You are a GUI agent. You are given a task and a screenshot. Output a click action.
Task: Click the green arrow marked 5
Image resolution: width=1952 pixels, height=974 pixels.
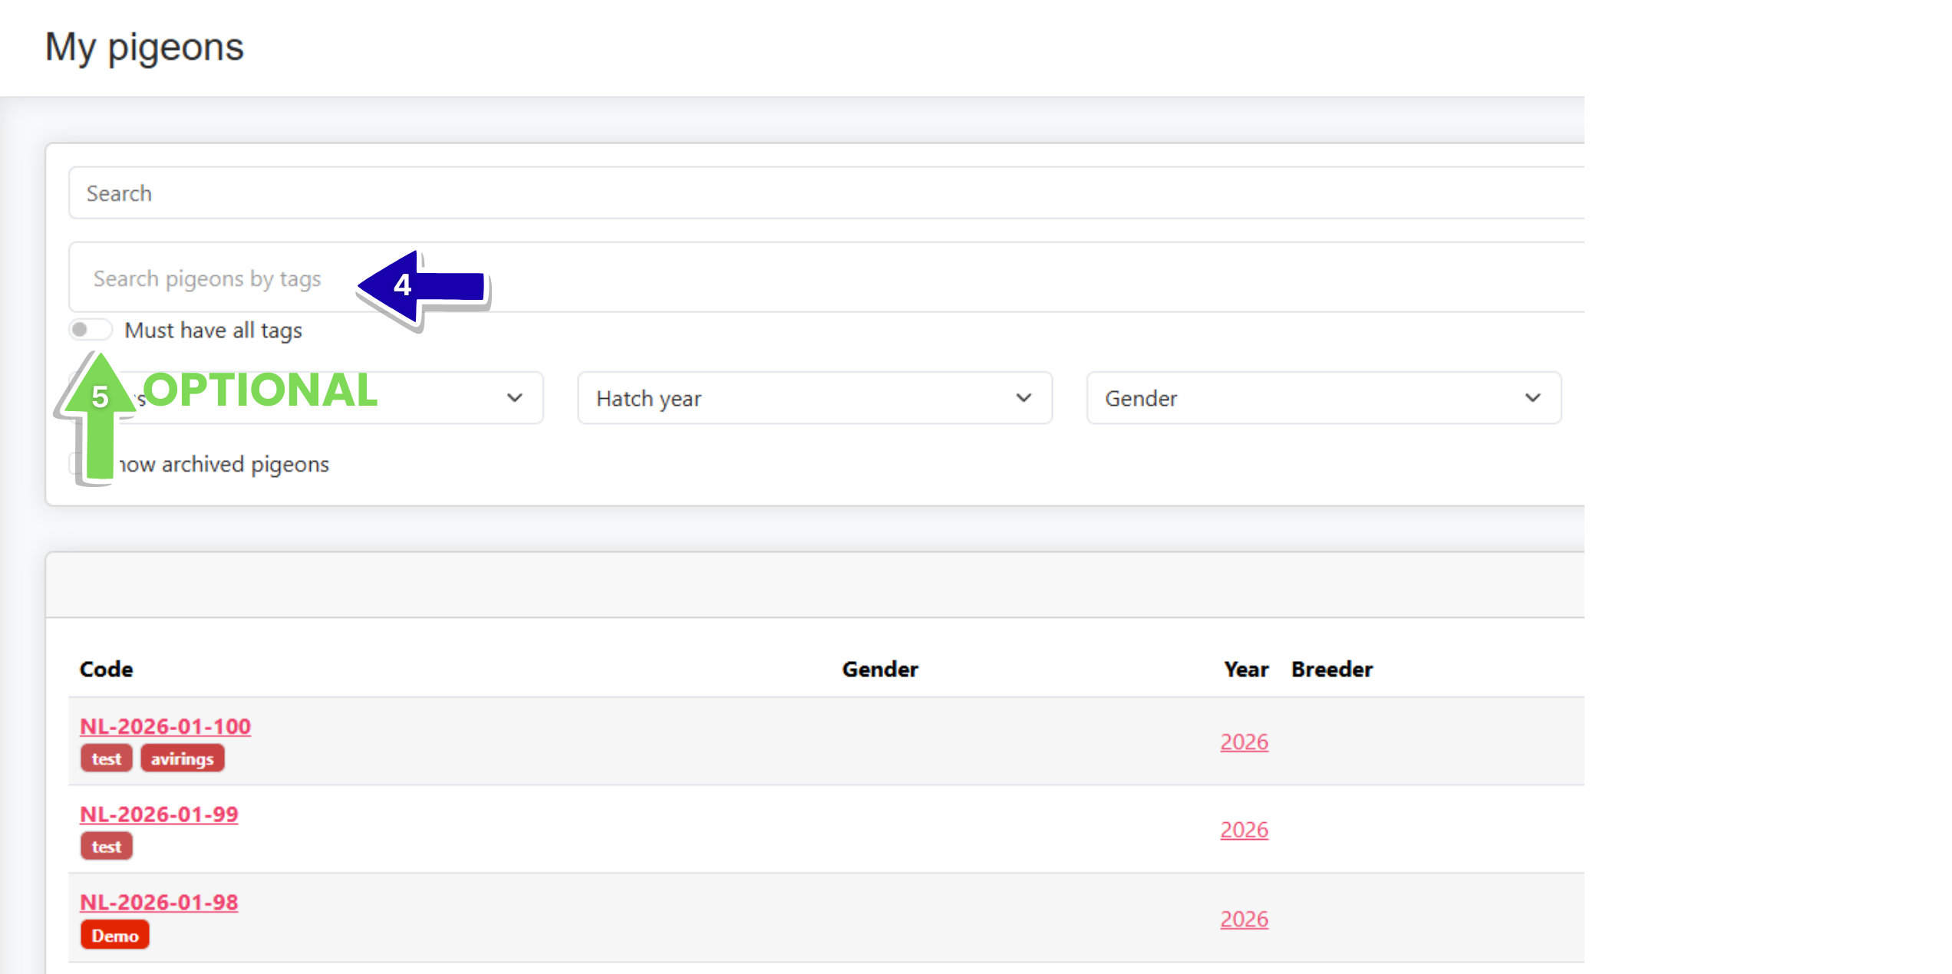click(99, 414)
